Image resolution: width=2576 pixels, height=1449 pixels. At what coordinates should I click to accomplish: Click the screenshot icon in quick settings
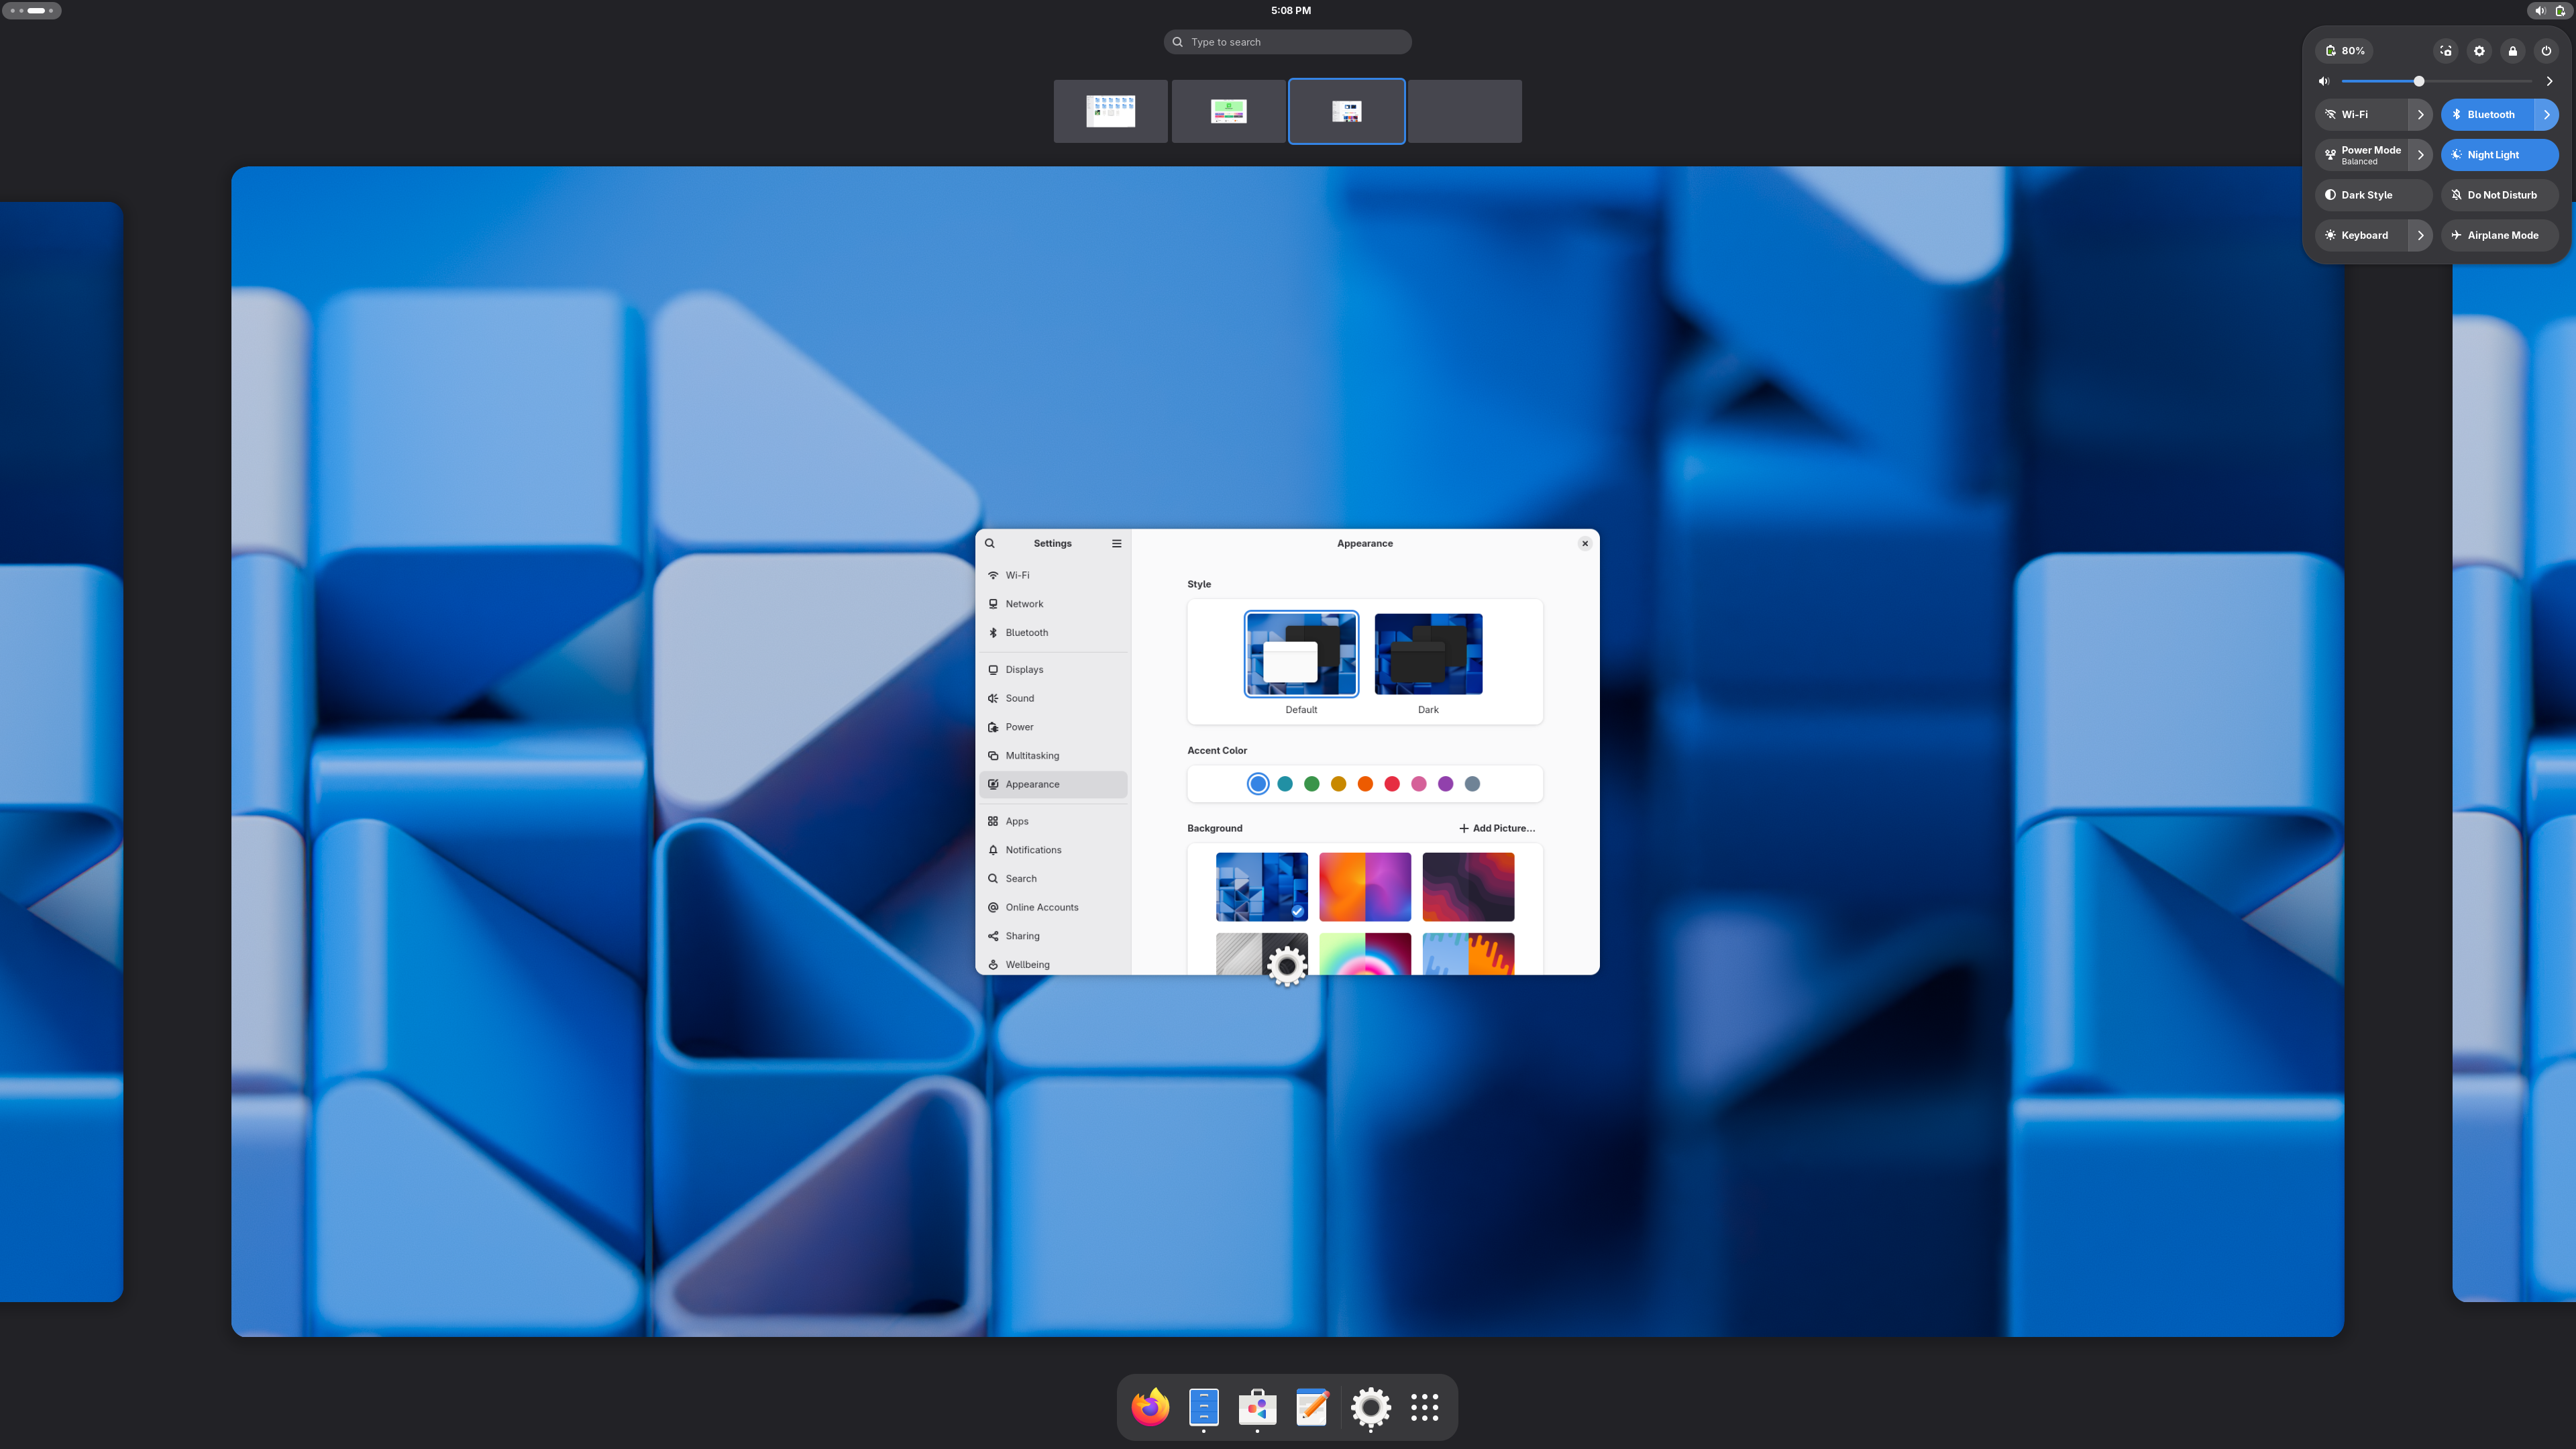coord(2446,51)
